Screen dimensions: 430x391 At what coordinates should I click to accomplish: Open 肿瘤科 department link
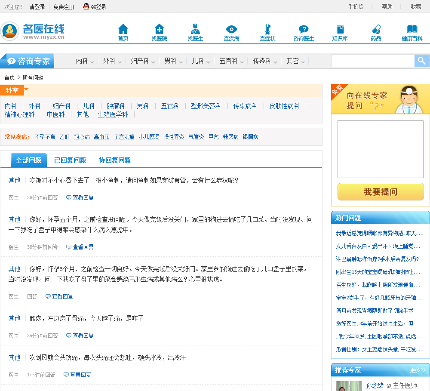click(x=116, y=106)
